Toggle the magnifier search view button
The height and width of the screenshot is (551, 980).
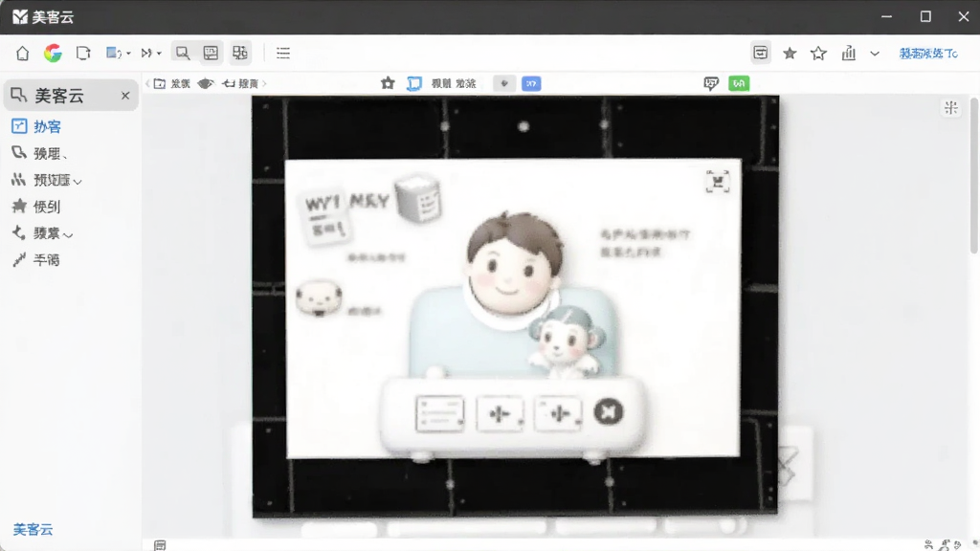183,54
